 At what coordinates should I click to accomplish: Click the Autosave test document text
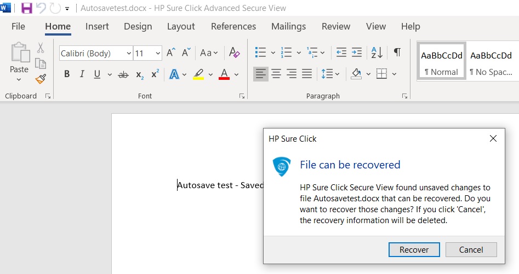click(x=220, y=185)
